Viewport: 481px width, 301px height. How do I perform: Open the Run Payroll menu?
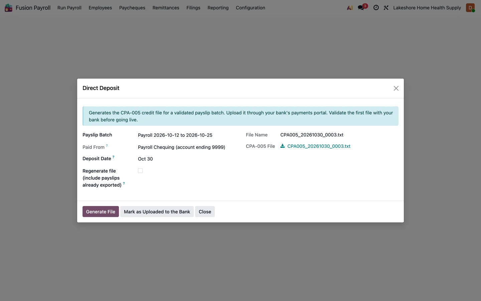coord(69,8)
